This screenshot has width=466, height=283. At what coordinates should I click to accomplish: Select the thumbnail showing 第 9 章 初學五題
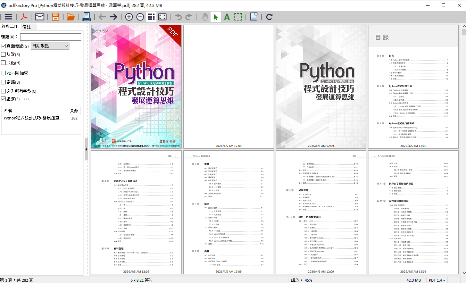pyautogui.click(x=321, y=212)
